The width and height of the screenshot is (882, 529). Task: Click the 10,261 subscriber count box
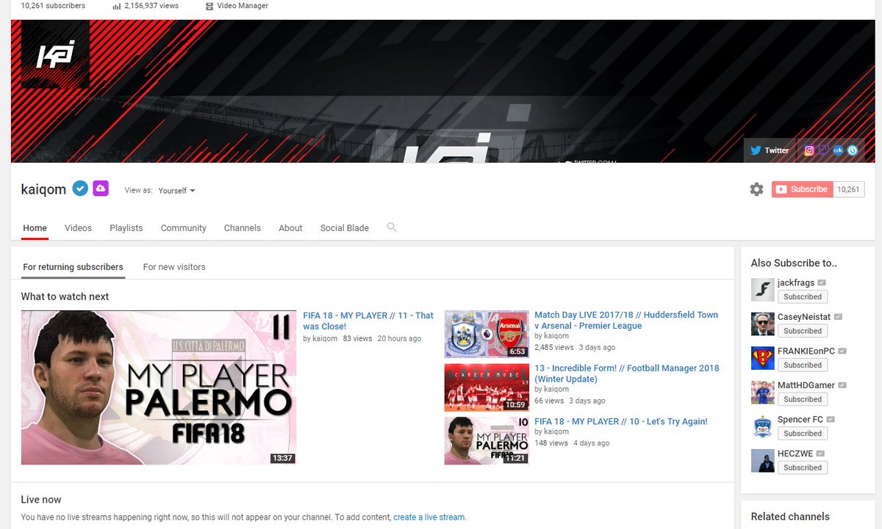848,189
